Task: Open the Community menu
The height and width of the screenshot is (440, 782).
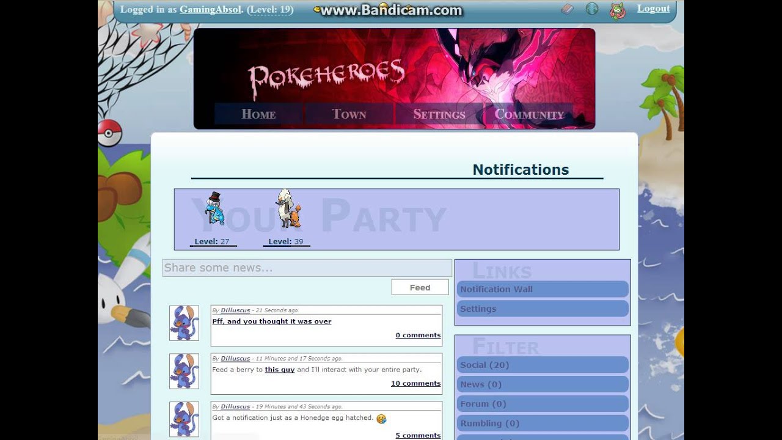Action: coord(529,114)
